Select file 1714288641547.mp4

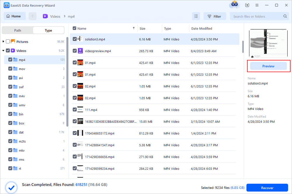pyautogui.click(x=154, y=145)
